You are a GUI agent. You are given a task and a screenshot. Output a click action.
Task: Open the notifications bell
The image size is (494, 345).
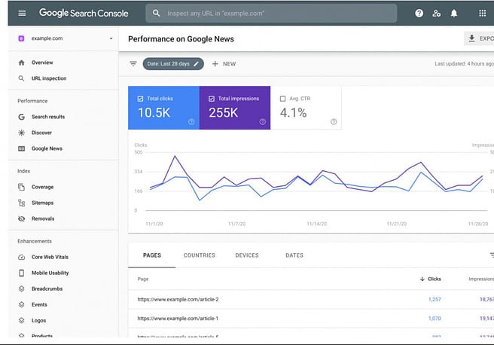454,14
